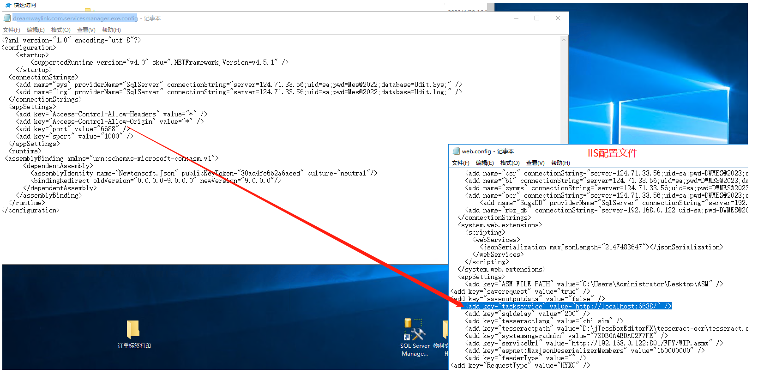Click Notepad icon in dreamwaylink config title bar
Screen dimensions: 764x381
(7, 18)
